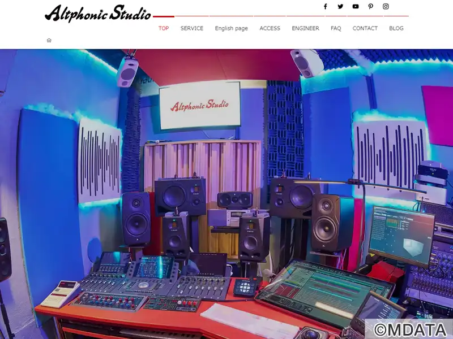
Task: Open the SERVICE menu item
Action: 192,28
